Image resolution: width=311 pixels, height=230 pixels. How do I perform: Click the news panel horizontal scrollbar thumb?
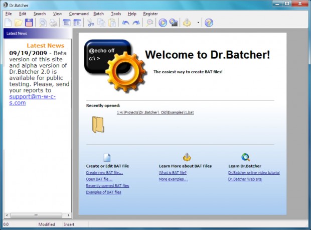36,215
